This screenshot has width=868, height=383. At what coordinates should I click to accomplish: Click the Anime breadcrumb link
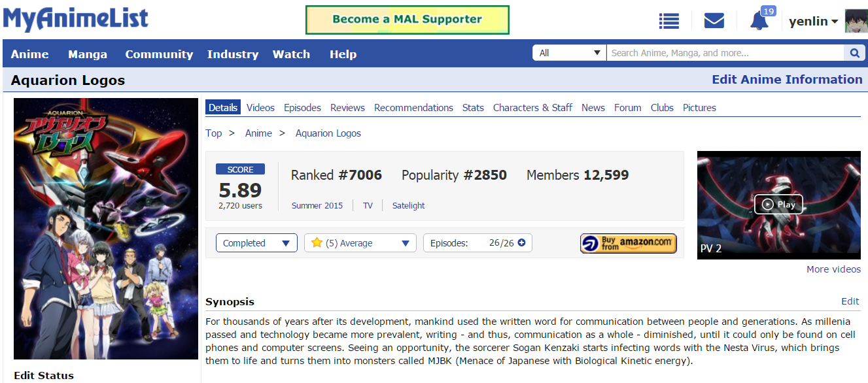(258, 133)
